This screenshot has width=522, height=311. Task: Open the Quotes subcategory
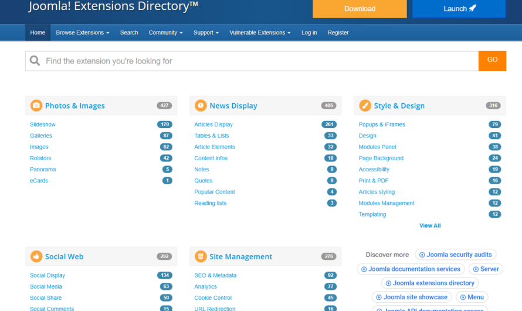204,181
